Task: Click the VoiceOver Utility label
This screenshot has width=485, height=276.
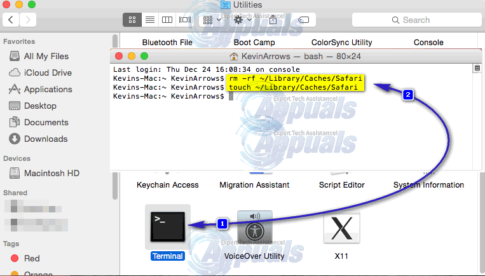Action: (254, 256)
